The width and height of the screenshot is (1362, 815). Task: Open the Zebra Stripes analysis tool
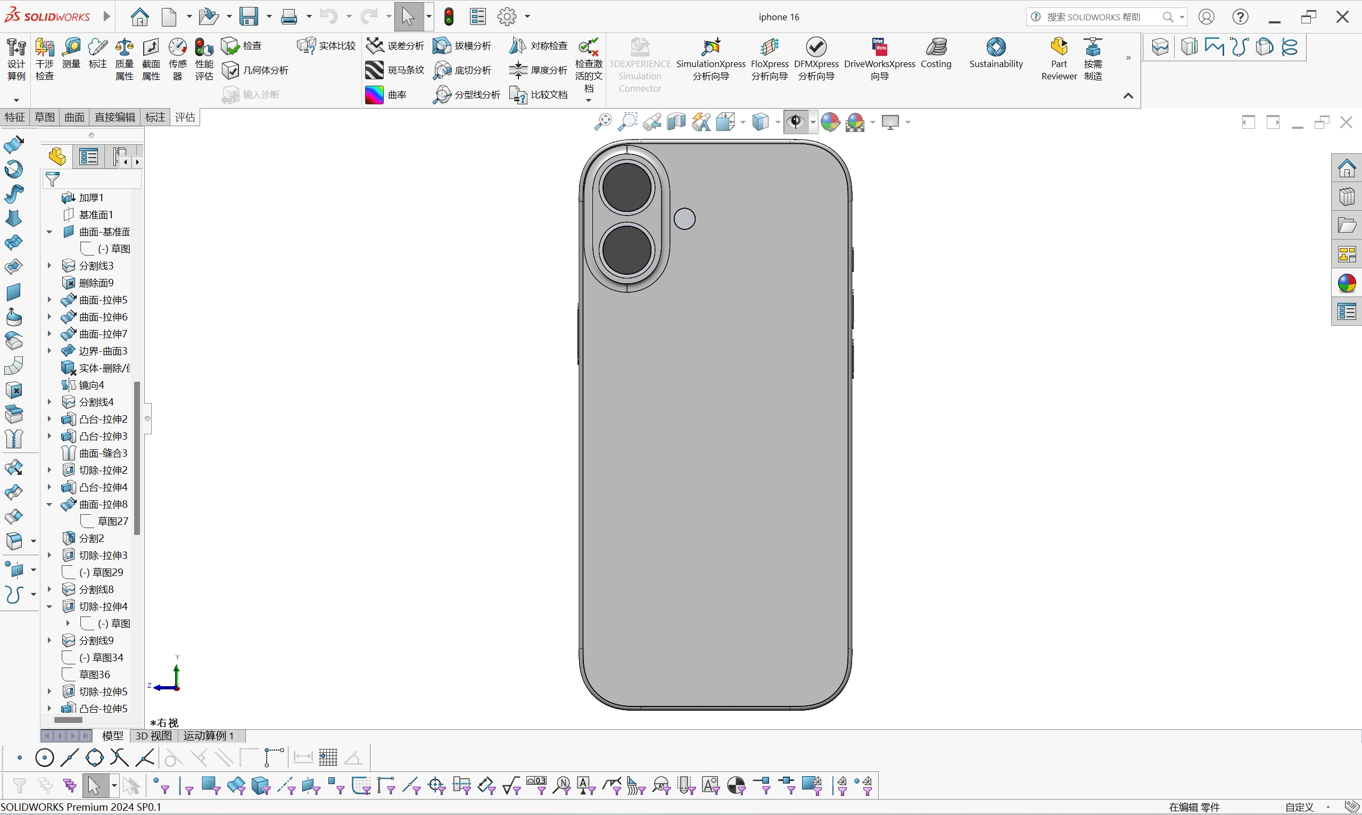tap(395, 70)
